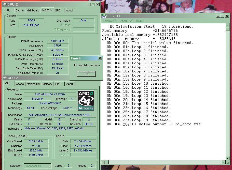Click the Bank Cycle Time value 19 clocks
The width and height of the screenshot is (232, 170).
click(x=58, y=68)
